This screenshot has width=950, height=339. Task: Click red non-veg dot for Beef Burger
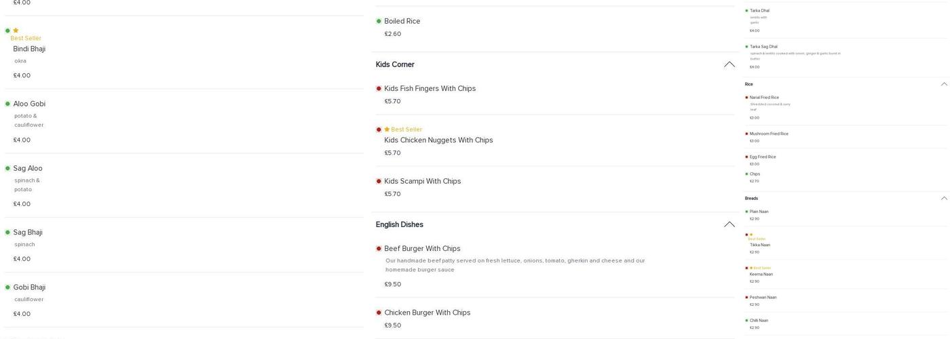click(379, 249)
